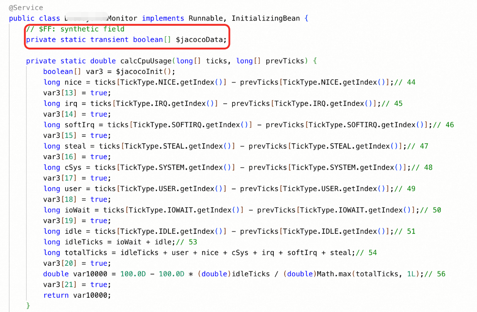Image resolution: width=477 pixels, height=312 pixels.
Task: Click the '// 56' line number comment
Action: point(435,274)
